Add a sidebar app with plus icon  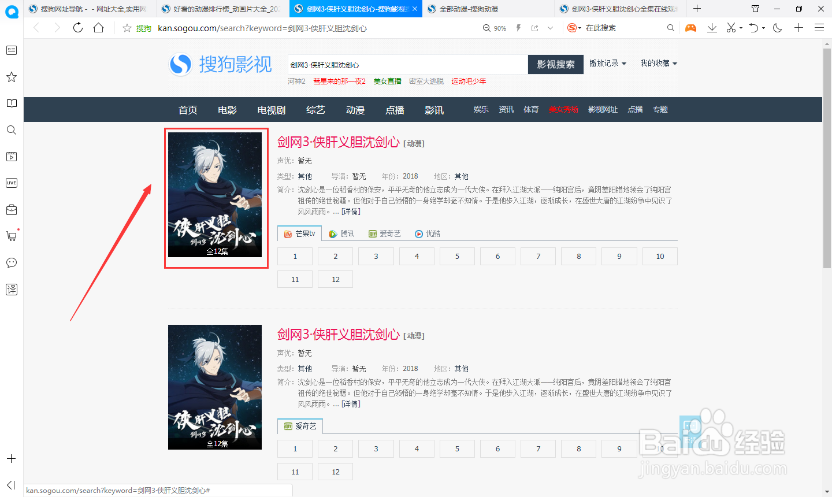(12, 459)
